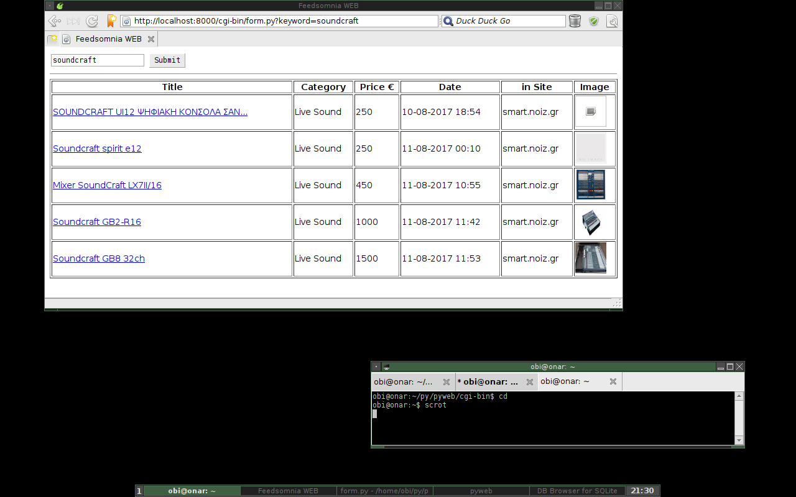Click the page icon in the address bar

pyautogui.click(x=127, y=21)
